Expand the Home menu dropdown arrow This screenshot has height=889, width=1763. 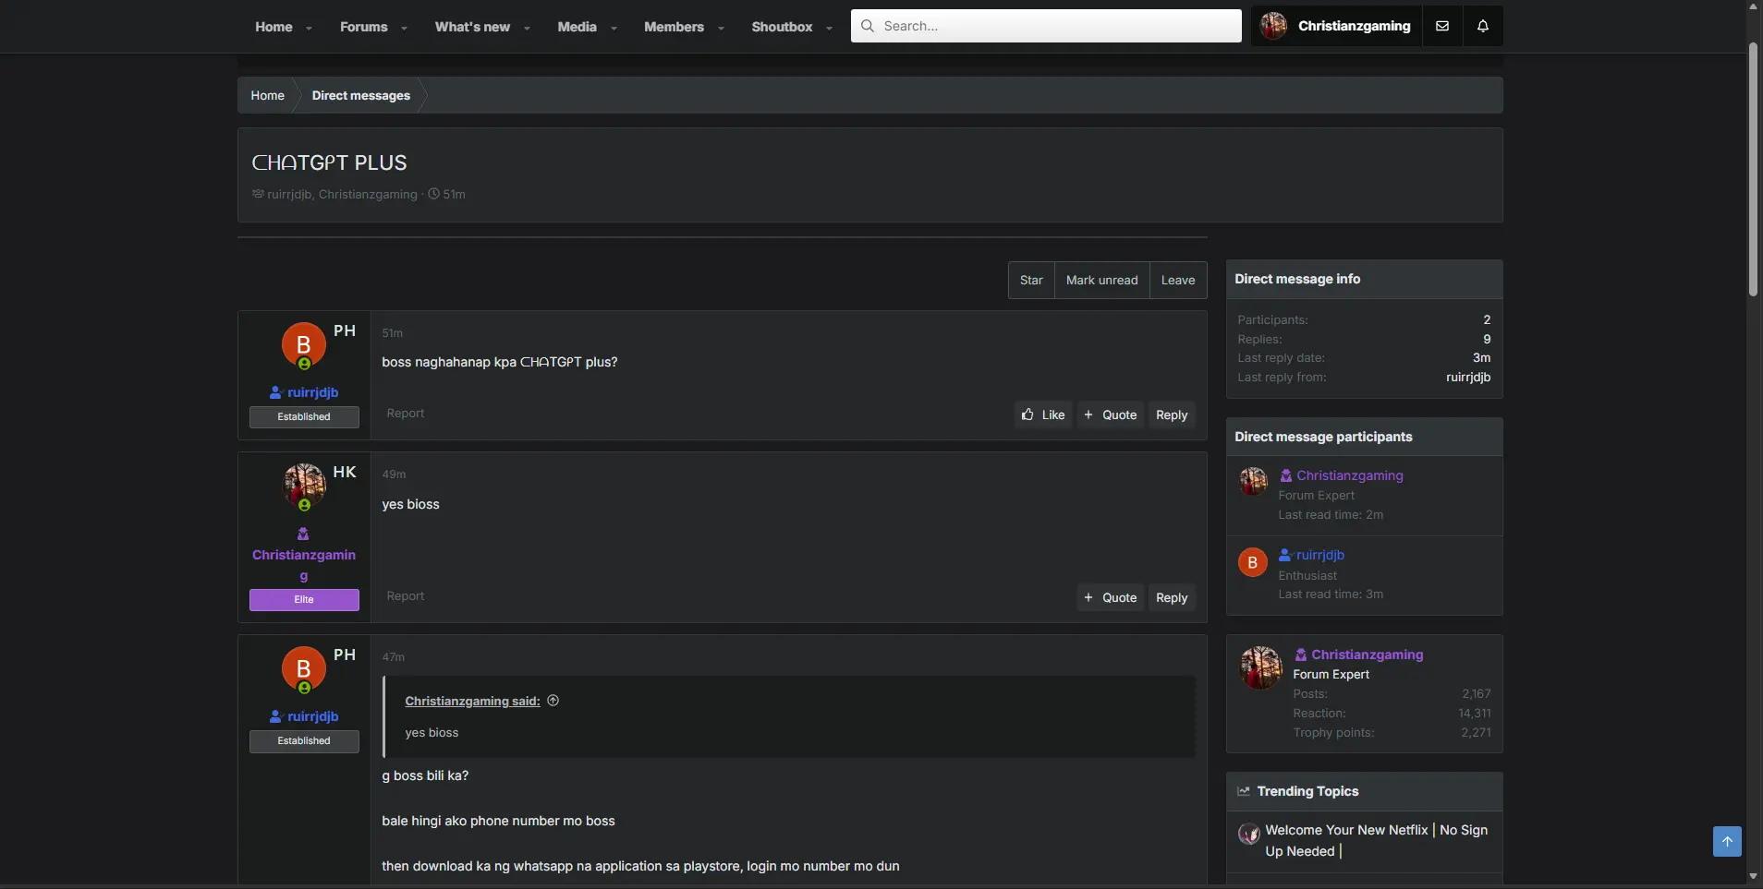pyautogui.click(x=309, y=28)
